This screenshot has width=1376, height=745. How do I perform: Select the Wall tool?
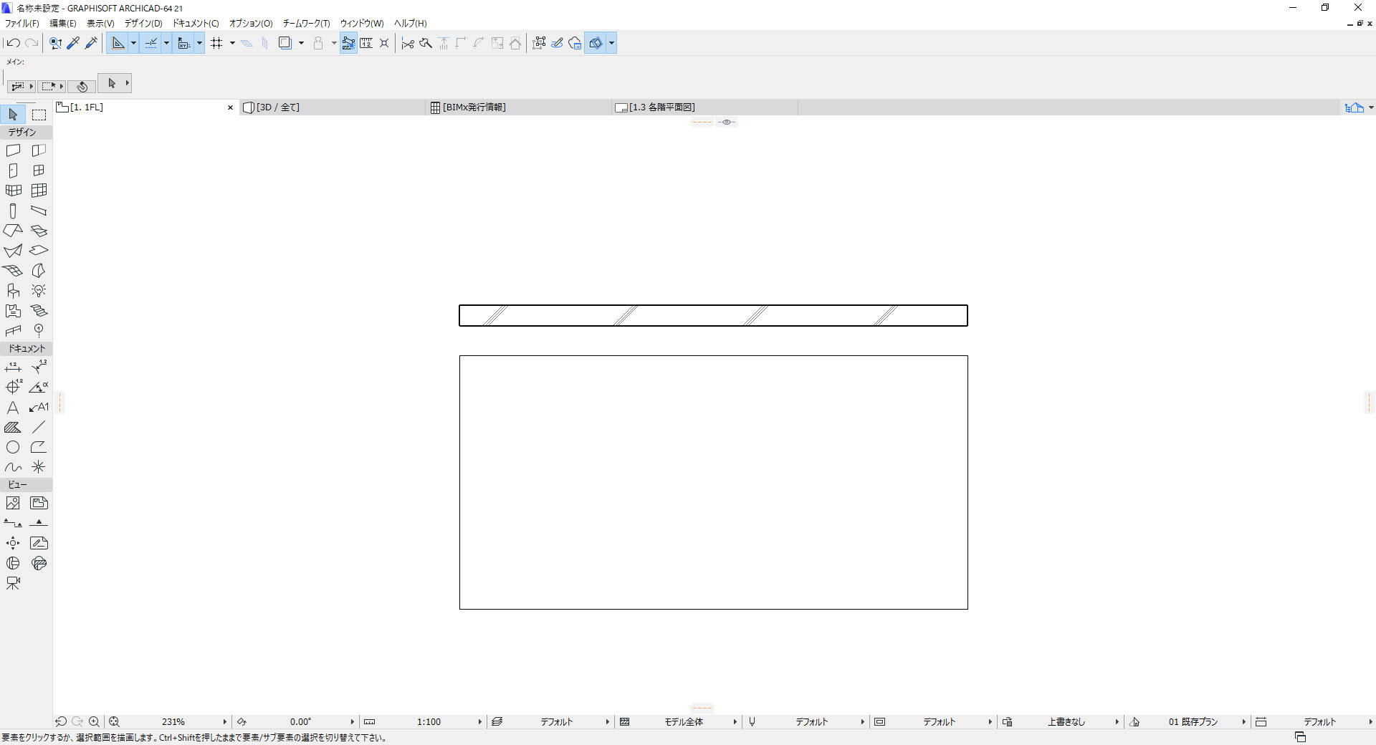13,150
